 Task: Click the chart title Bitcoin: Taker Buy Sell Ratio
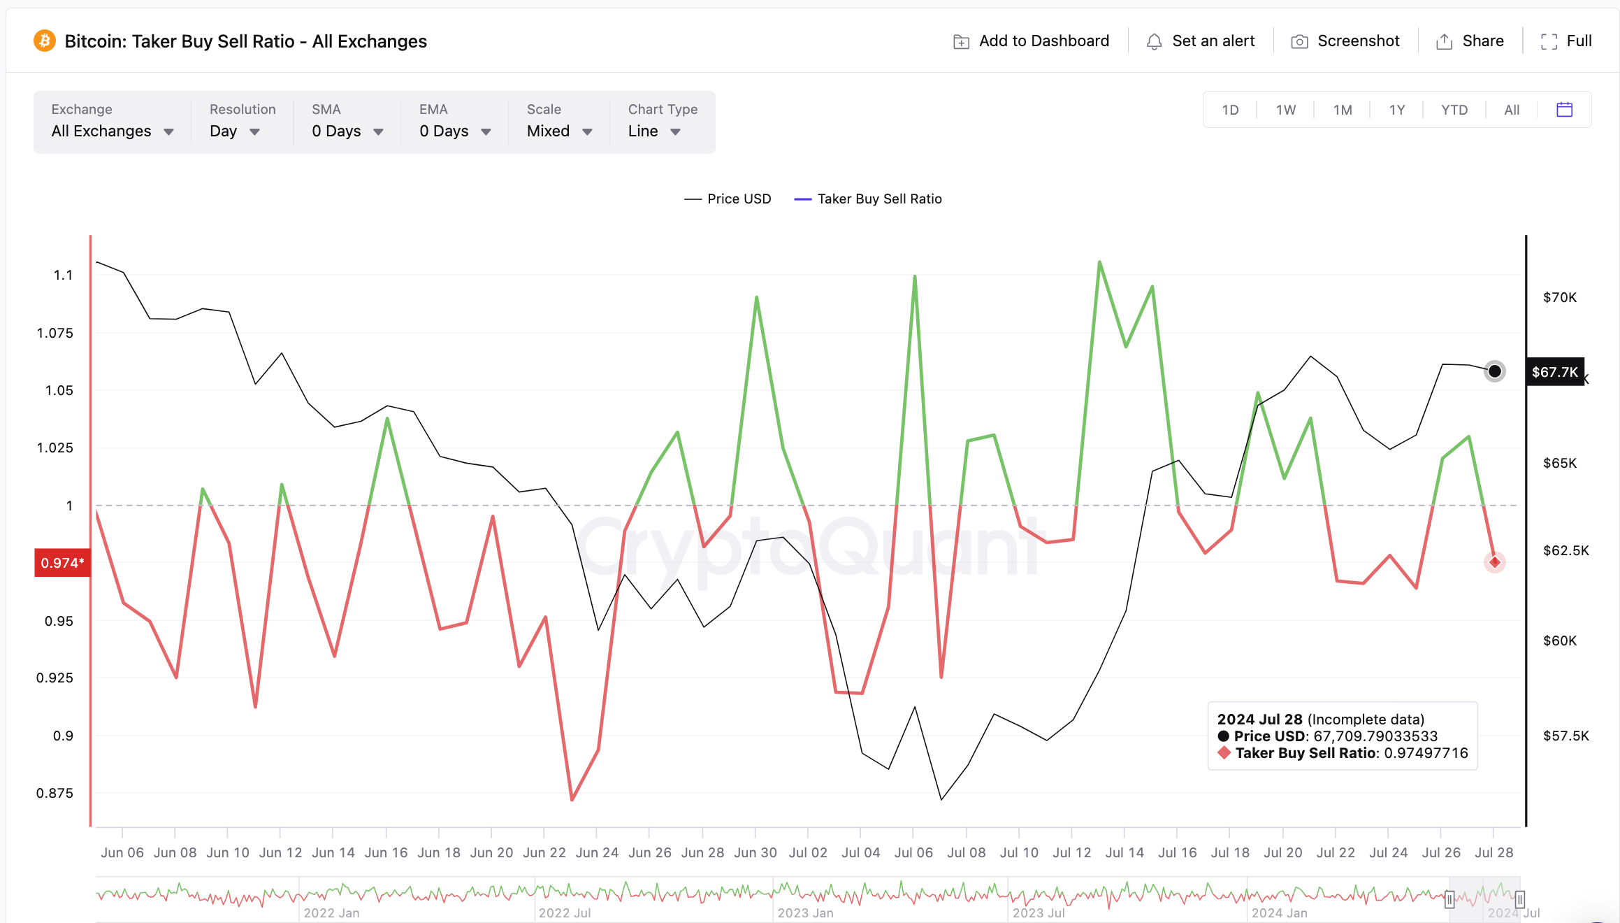click(x=245, y=41)
